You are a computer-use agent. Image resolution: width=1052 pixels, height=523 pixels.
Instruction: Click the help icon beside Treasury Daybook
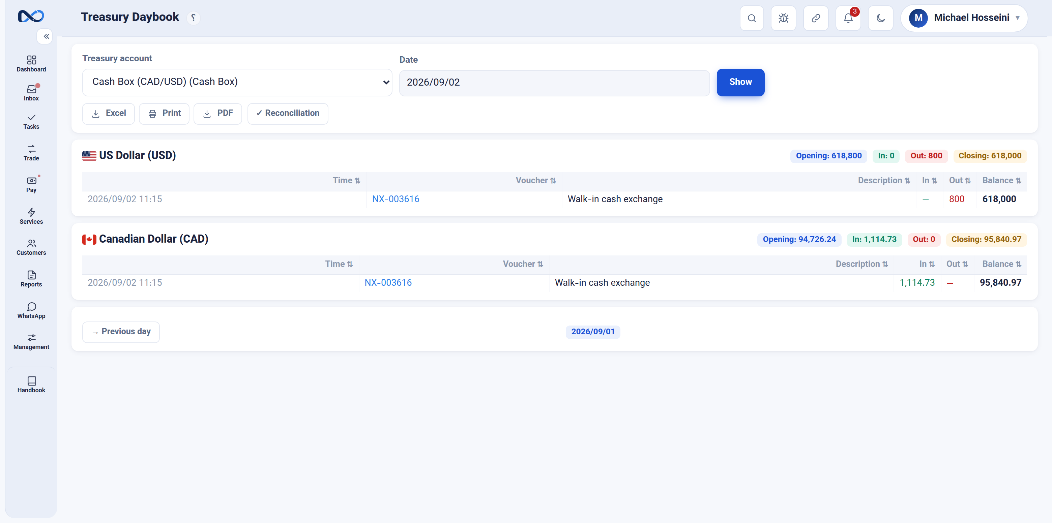coord(193,18)
